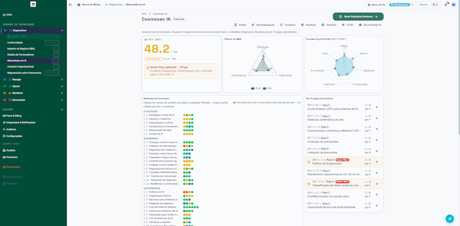Click the app logo above the sidebar
460x226 pixels.
click(33, 4)
